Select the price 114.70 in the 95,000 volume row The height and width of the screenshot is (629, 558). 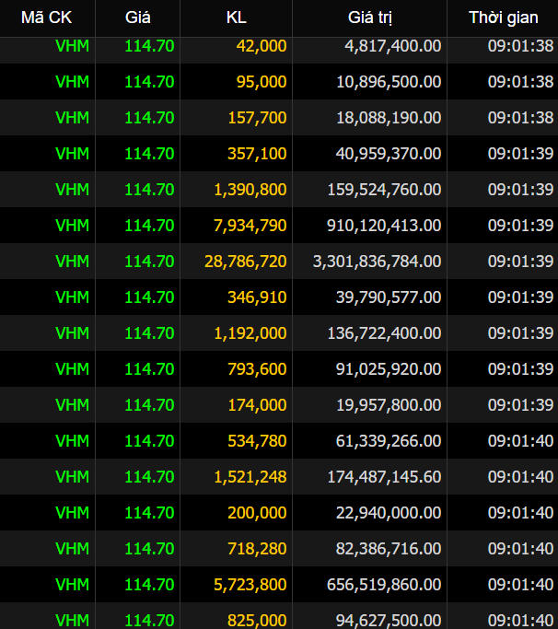click(x=149, y=82)
